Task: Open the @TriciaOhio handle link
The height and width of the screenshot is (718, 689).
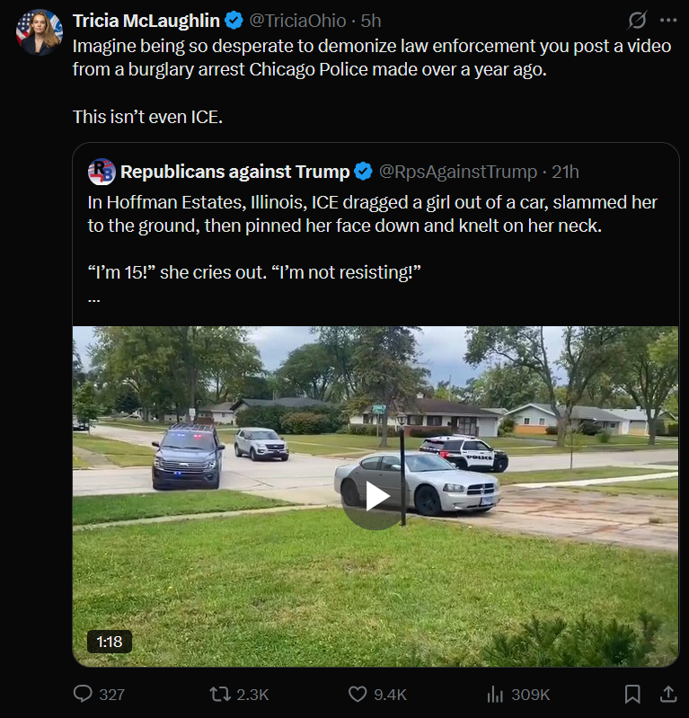Action: pyautogui.click(x=297, y=20)
